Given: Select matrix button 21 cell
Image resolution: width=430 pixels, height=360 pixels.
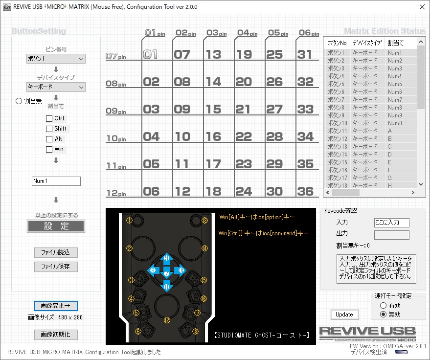Looking at the screenshot, I should pos(243,109).
